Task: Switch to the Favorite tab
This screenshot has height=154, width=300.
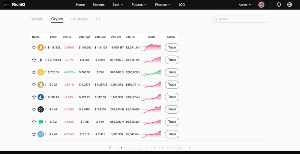Action: [x=36, y=19]
